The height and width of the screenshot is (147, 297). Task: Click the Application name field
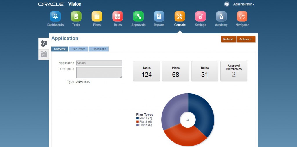99,63
